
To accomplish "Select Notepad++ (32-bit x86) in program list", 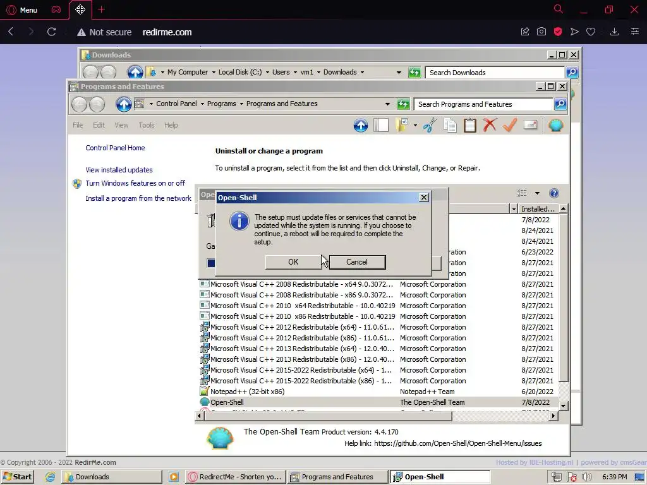I will [247, 392].
